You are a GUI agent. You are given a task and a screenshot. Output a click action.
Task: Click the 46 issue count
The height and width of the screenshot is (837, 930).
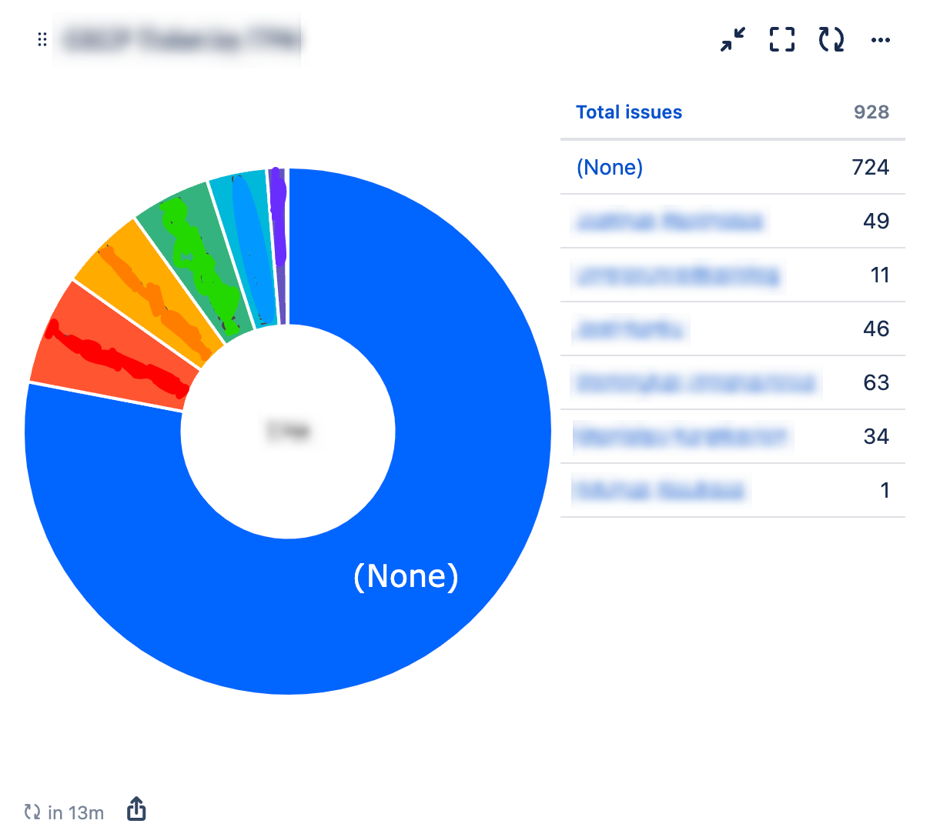pos(876,328)
